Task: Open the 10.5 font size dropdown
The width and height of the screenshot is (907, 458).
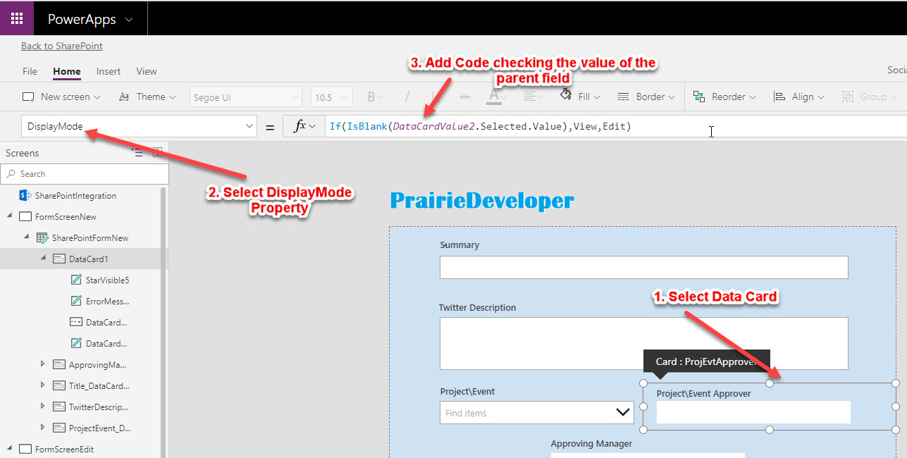Action: point(331,97)
